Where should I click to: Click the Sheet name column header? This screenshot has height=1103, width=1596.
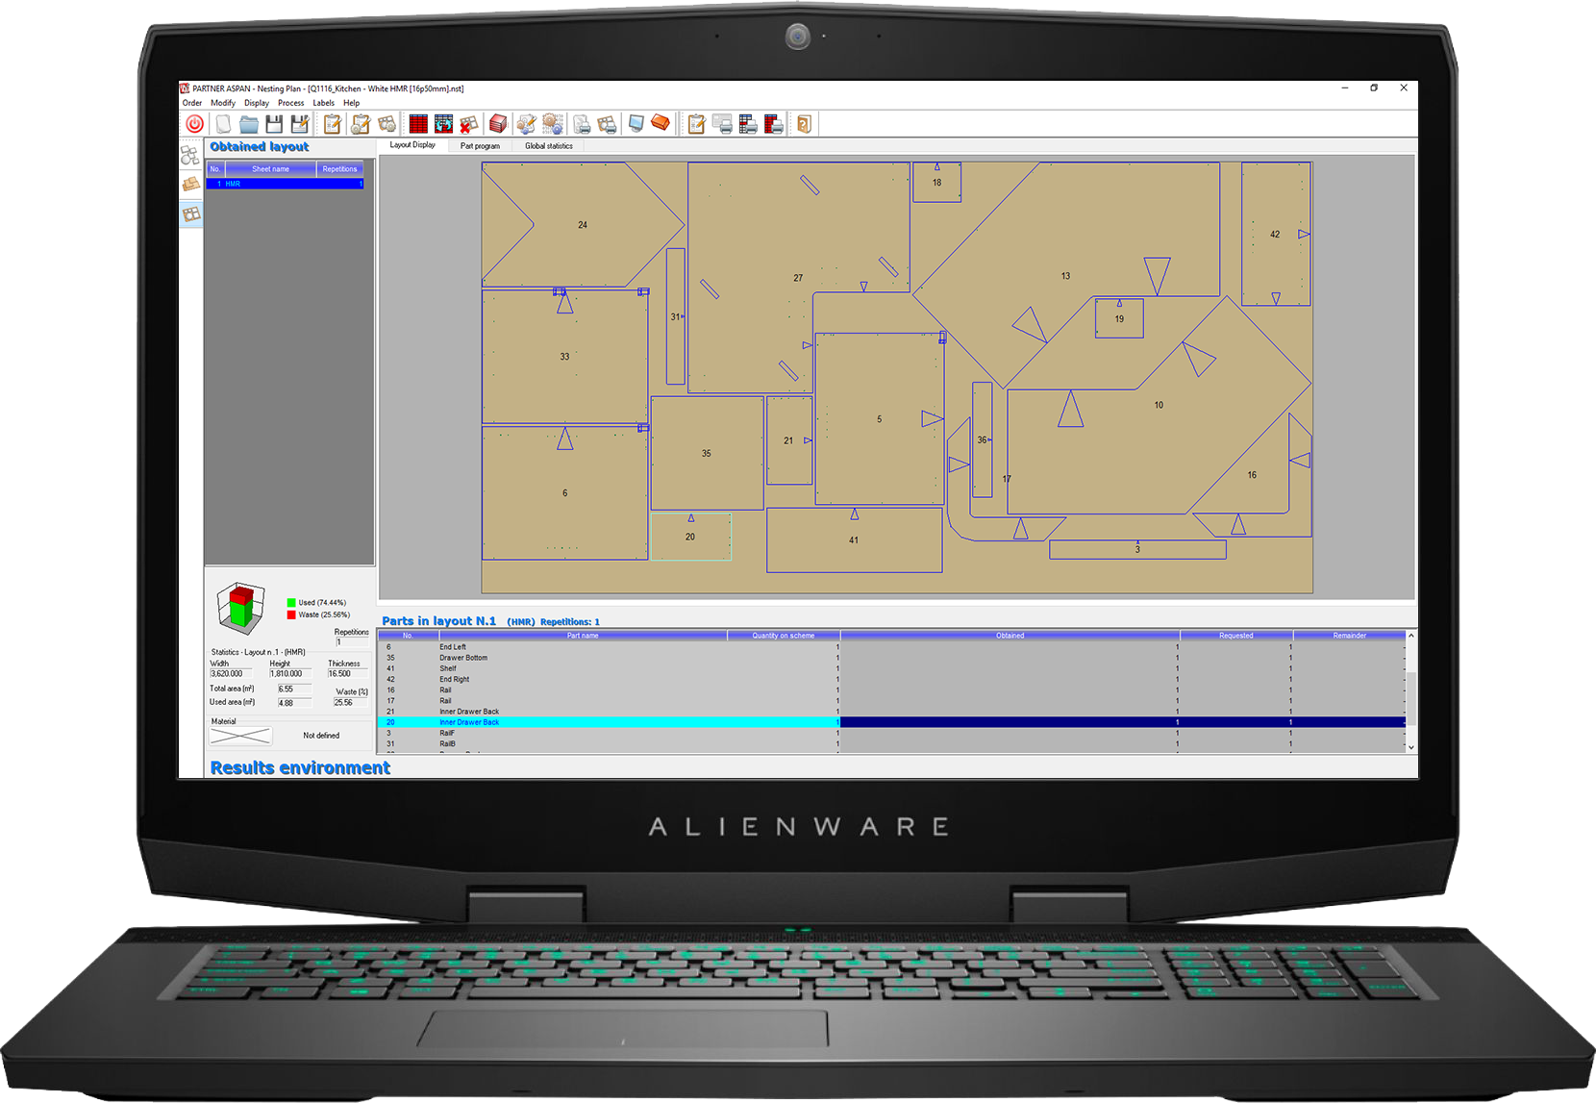(270, 169)
